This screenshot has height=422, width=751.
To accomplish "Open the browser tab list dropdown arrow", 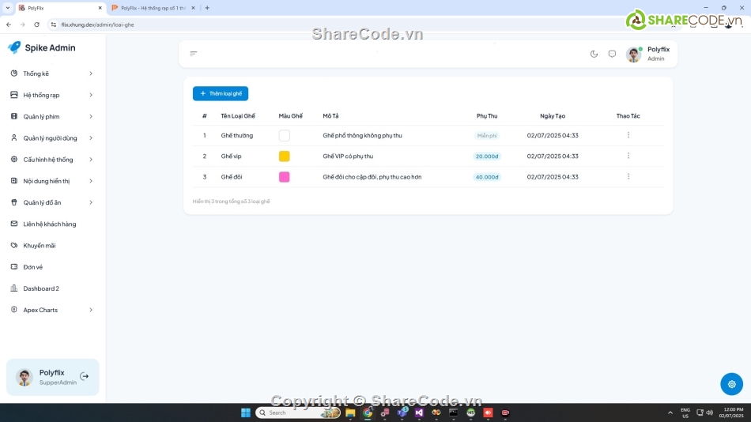I will [x=8, y=8].
